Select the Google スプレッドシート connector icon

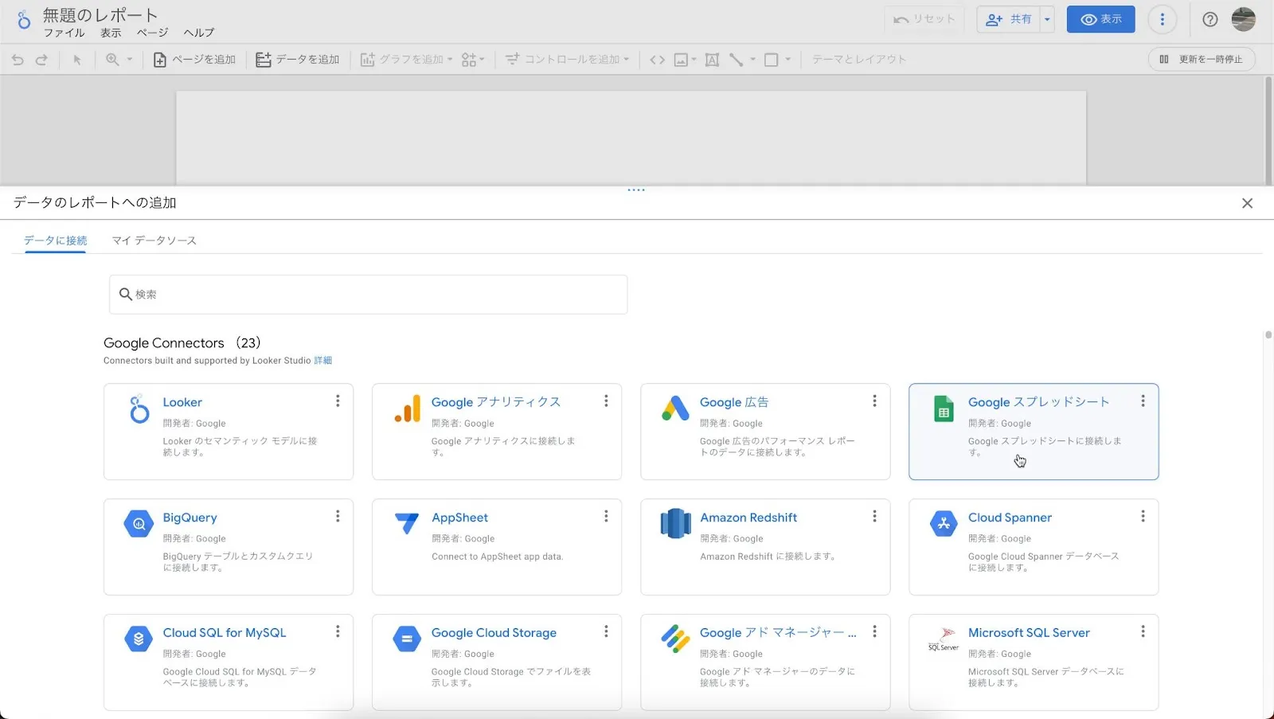click(944, 409)
